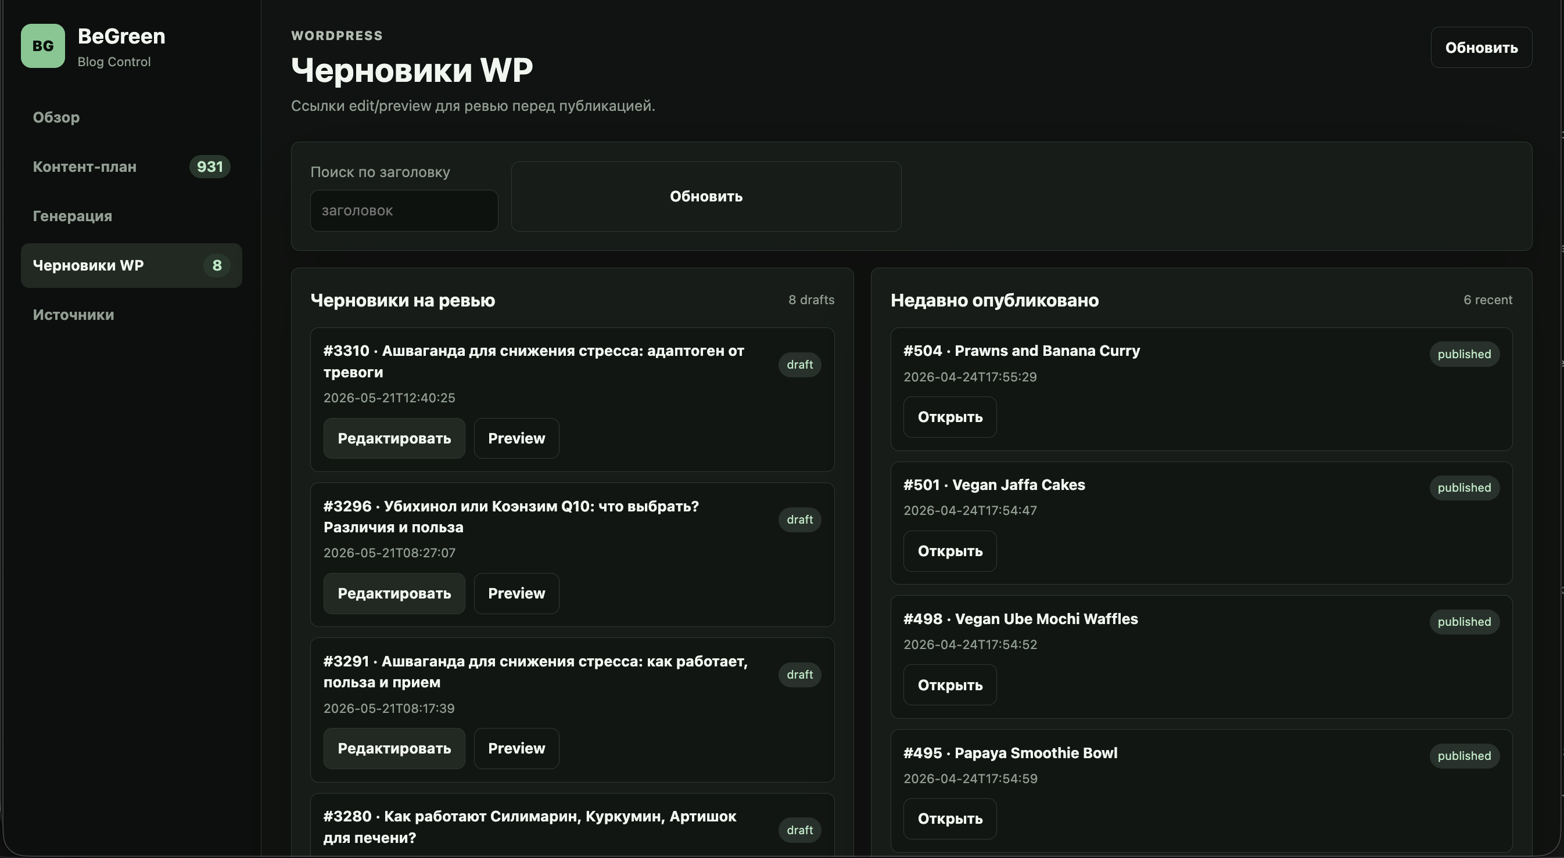The image size is (1564, 858).
Task: Click title '#504 · Prawns and Banana Curry'
Action: 1021,351
